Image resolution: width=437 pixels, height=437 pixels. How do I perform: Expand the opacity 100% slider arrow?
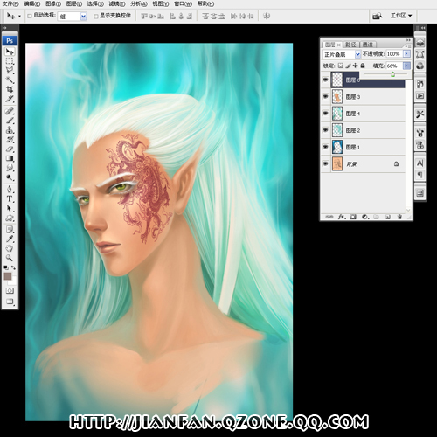pyautogui.click(x=406, y=53)
